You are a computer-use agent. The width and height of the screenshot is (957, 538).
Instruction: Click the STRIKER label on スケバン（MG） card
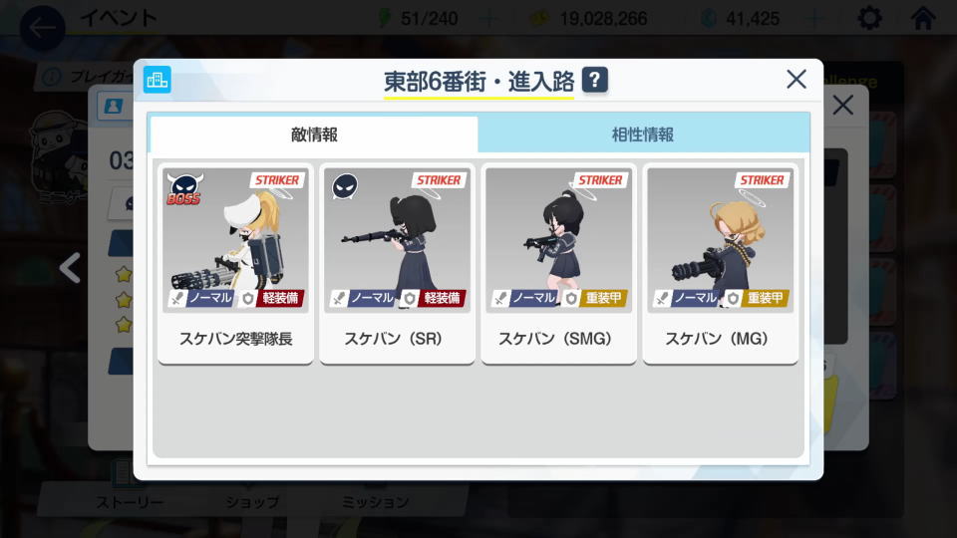click(x=762, y=180)
